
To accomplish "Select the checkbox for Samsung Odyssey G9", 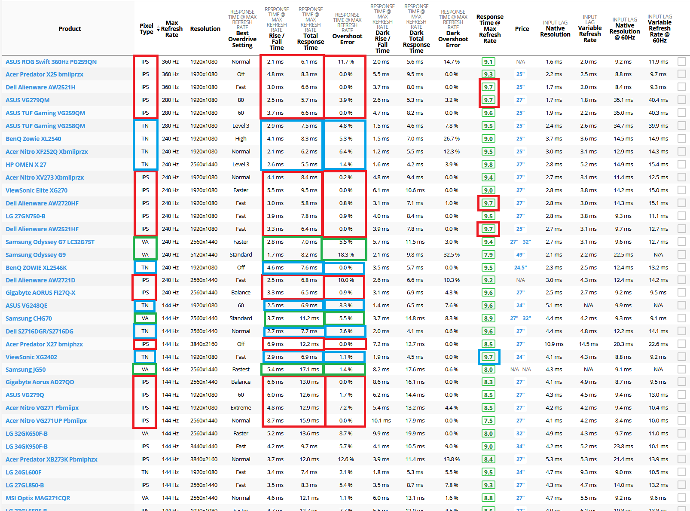I will [681, 254].
